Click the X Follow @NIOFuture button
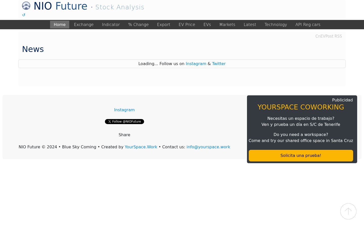The height and width of the screenshot is (227, 364). (x=124, y=122)
